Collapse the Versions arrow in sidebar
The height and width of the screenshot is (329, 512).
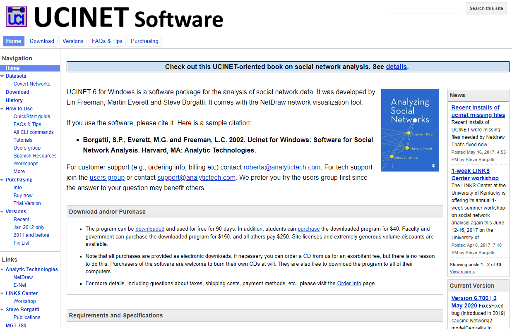point(2,212)
